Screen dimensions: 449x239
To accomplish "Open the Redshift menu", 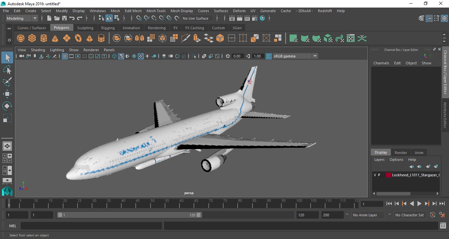I will [x=325, y=11].
